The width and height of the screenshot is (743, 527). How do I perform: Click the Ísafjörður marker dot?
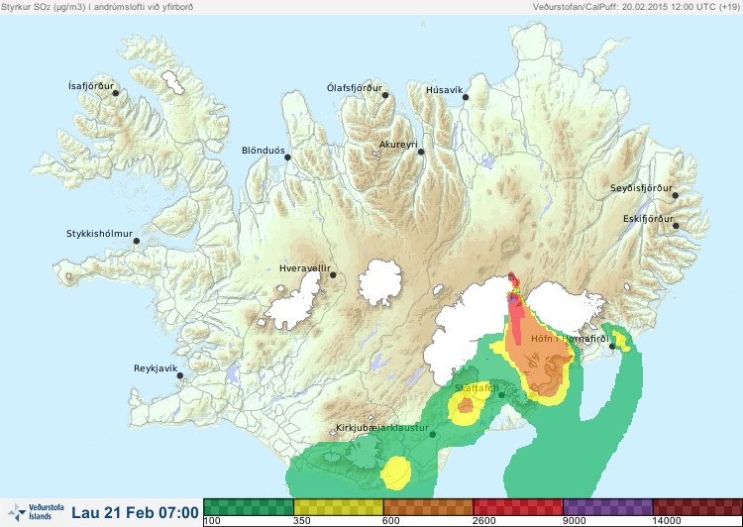coord(115,93)
